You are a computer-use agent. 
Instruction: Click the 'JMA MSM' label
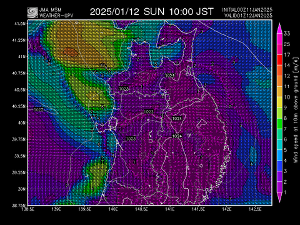(51, 10)
